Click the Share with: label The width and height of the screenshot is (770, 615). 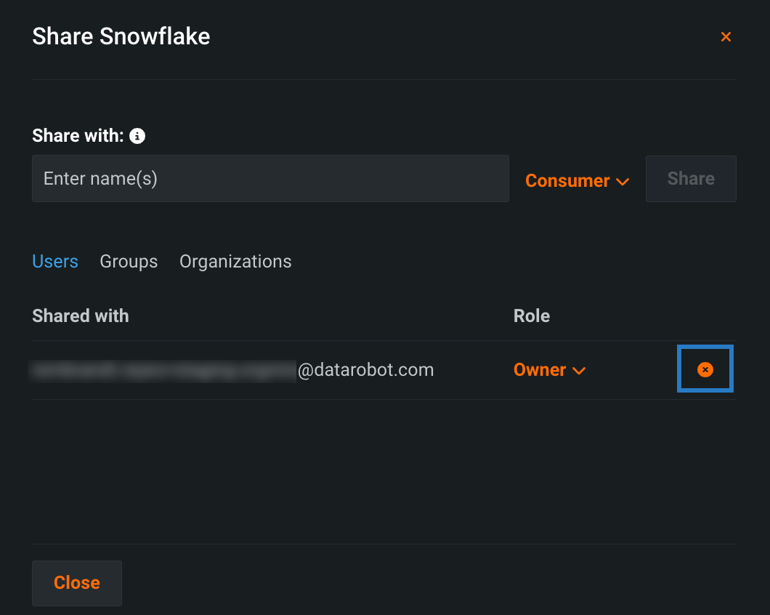[78, 136]
